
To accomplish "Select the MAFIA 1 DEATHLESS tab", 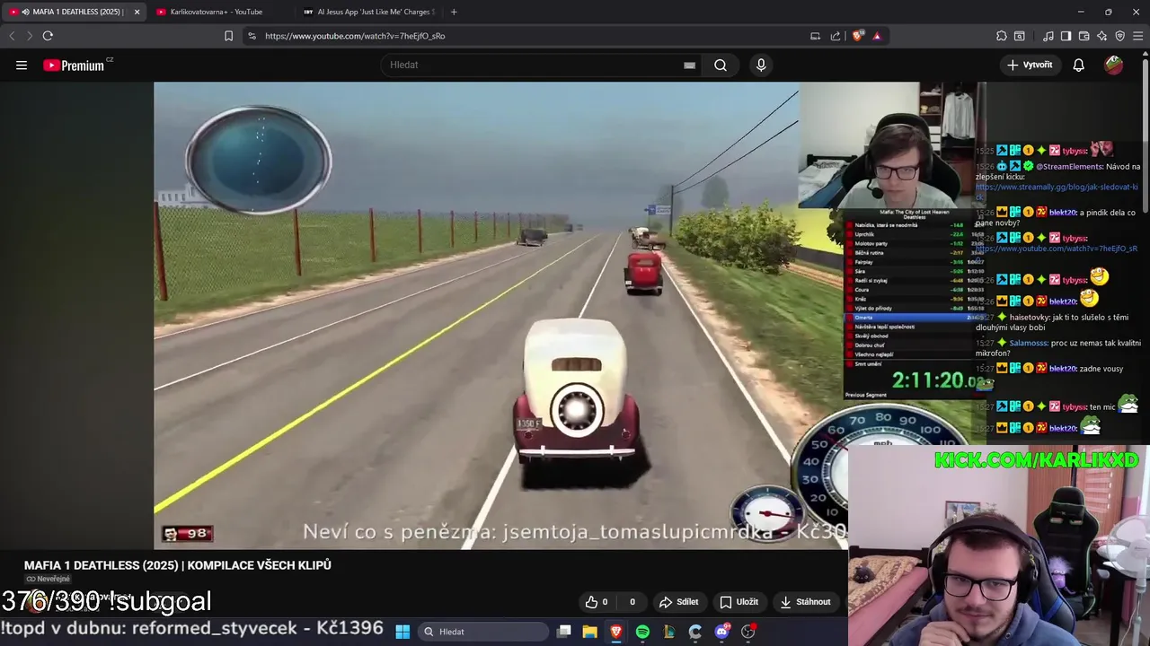I will tap(74, 12).
